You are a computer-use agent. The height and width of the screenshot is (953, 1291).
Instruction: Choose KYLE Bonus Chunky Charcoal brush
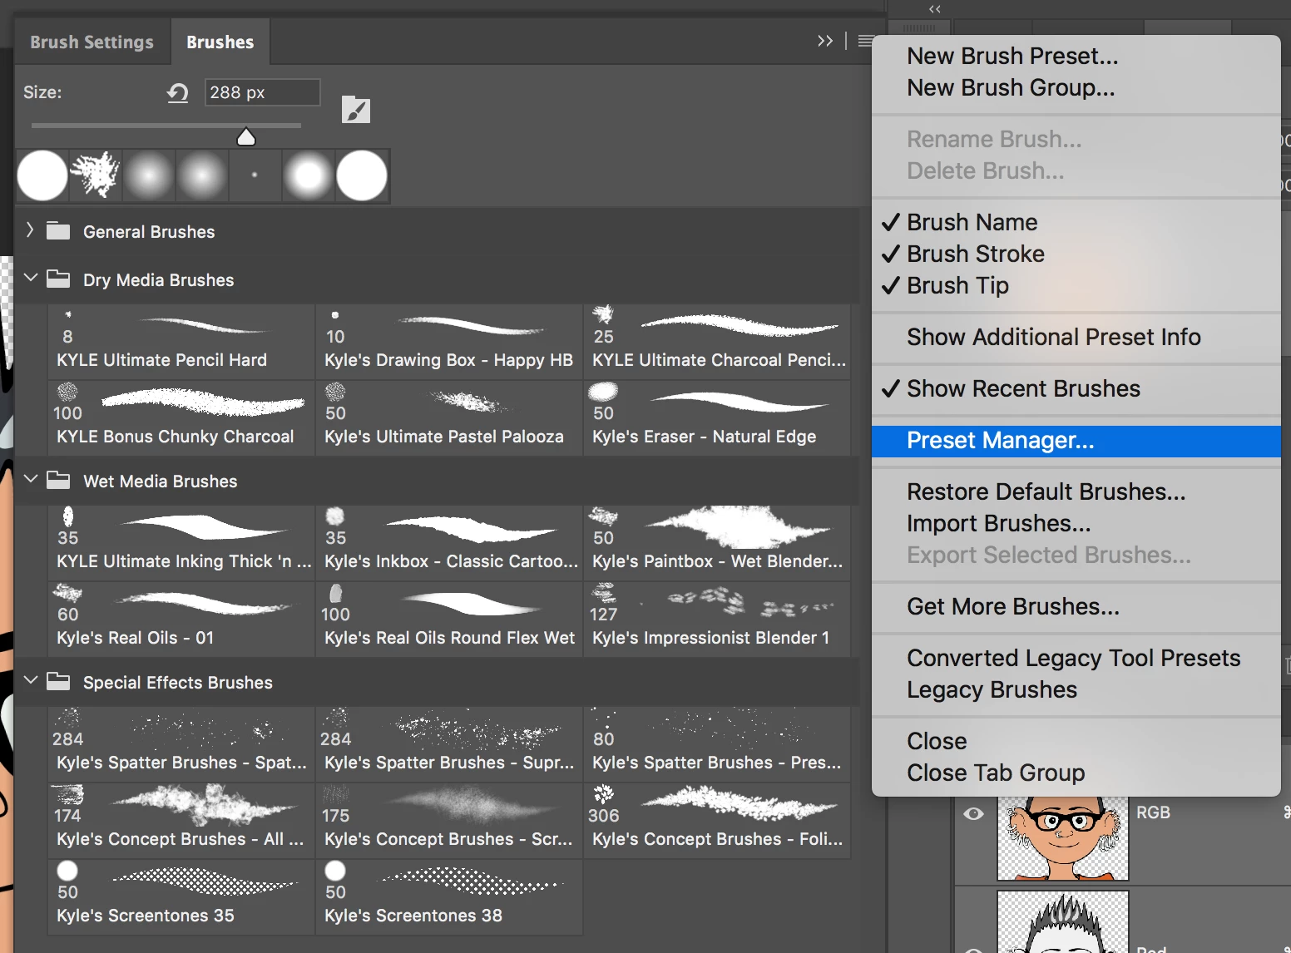point(181,417)
